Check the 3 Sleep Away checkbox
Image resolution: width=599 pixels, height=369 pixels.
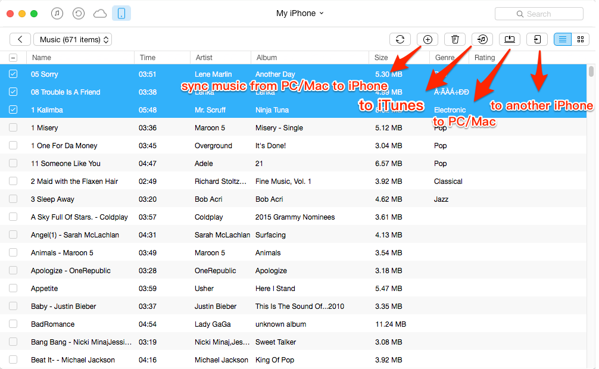pyautogui.click(x=13, y=199)
